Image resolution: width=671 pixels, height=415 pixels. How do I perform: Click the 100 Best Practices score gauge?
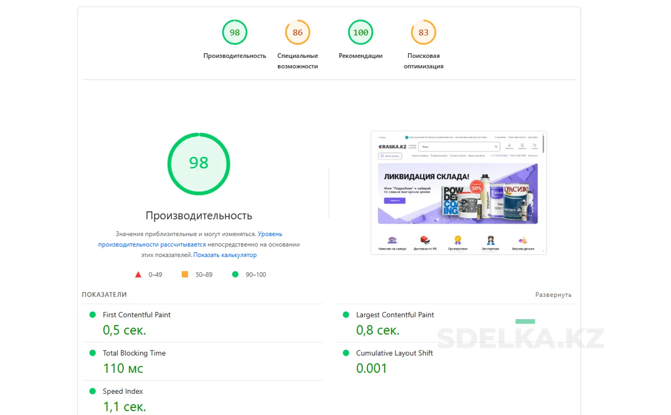click(x=360, y=32)
